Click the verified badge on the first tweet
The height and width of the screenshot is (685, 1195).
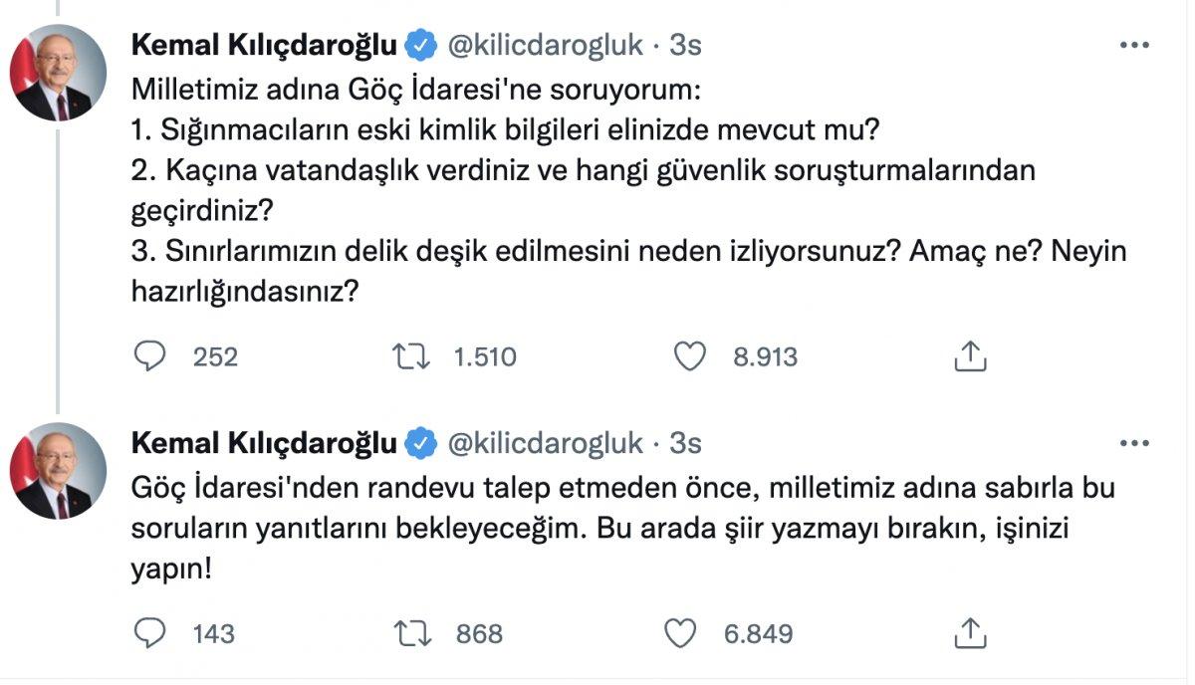422,43
